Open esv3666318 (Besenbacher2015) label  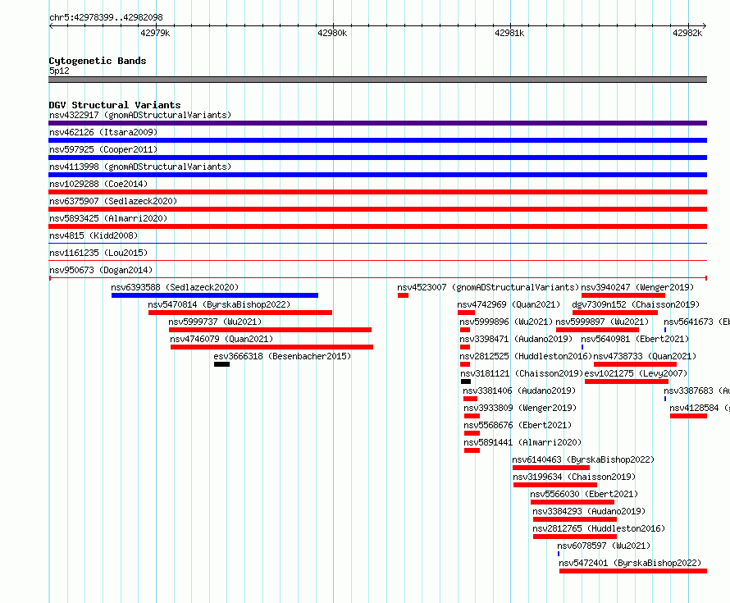282,356
